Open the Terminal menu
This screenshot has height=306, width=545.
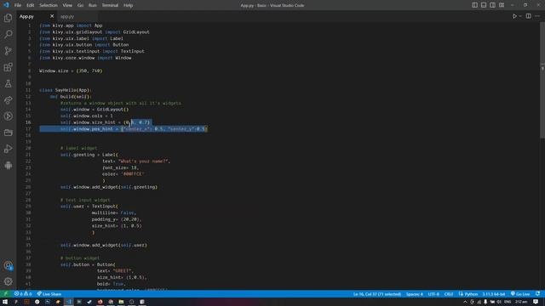tap(110, 5)
